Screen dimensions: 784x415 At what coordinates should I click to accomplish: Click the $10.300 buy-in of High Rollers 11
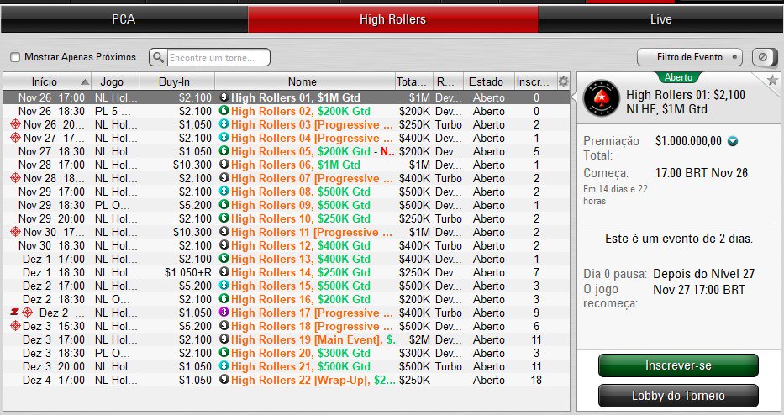[192, 232]
